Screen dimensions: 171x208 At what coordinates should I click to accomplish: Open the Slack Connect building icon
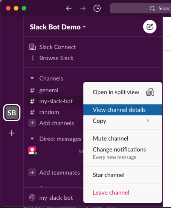32,47
